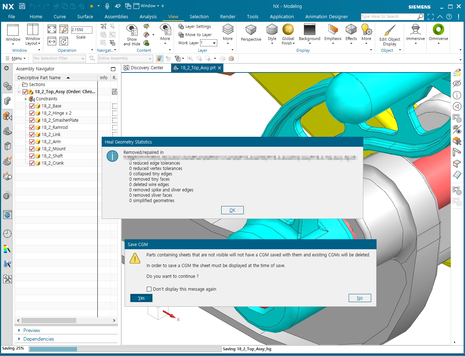Click the Search magnifier icon
Screen dimensions: 465x356
(421, 17)
